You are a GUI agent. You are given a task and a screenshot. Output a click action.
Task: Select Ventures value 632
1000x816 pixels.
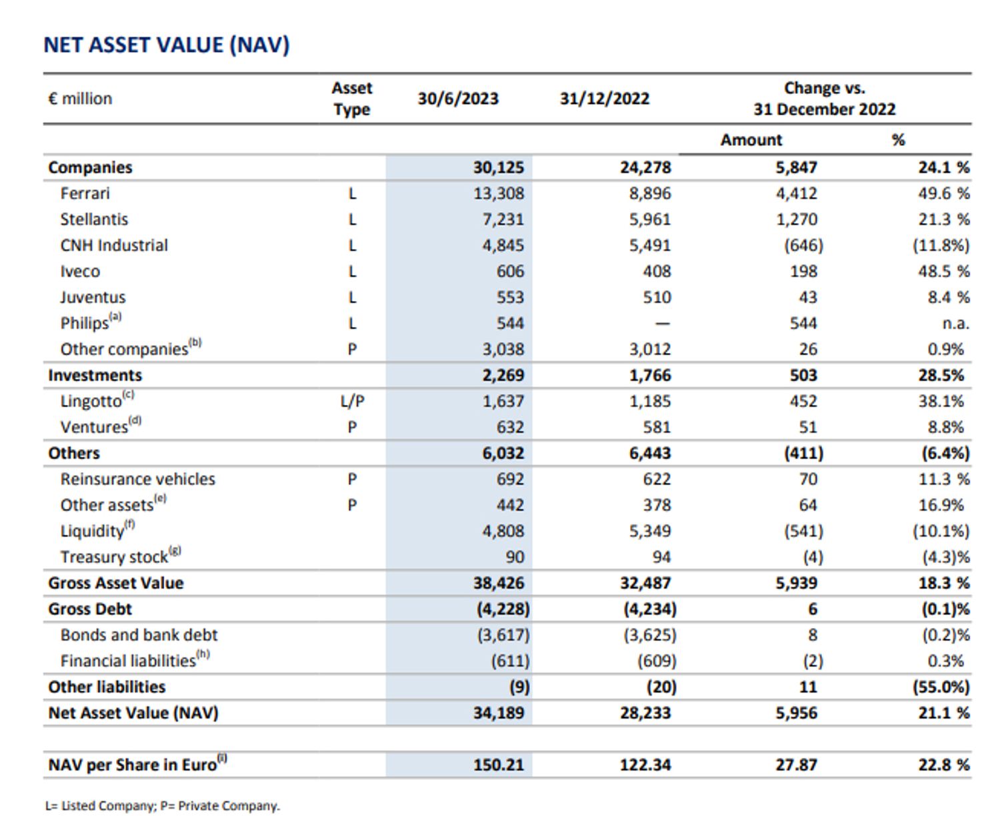point(511,427)
